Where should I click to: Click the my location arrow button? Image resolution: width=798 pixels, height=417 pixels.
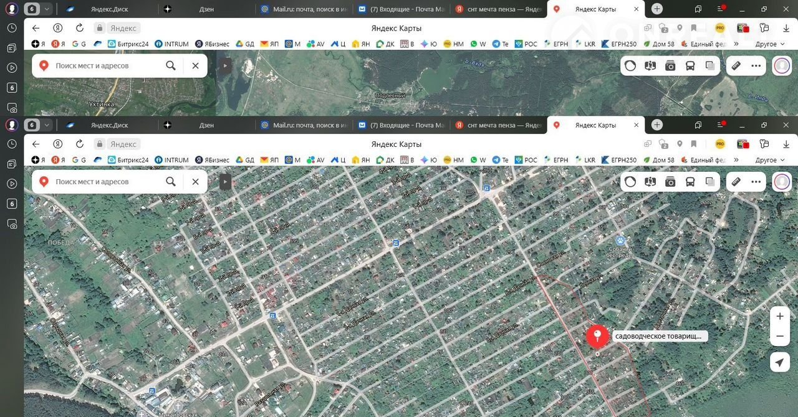(x=779, y=363)
